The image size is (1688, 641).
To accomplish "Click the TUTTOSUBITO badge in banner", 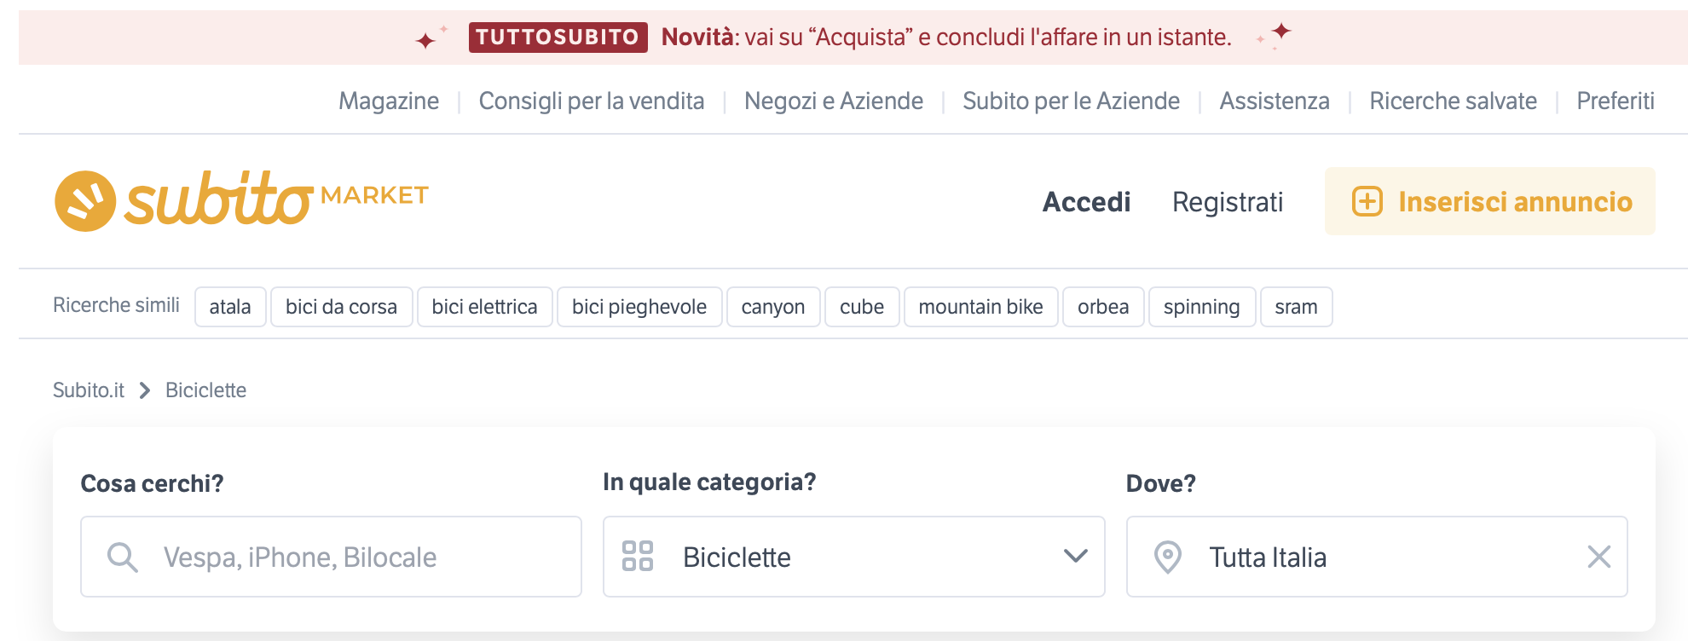I will point(558,38).
